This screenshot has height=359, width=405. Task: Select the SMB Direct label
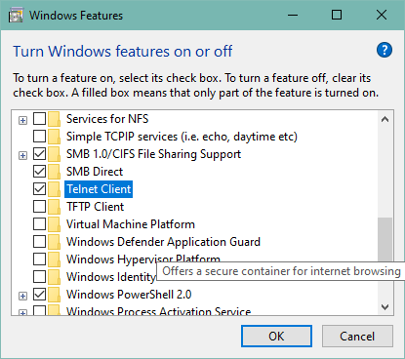[x=95, y=172]
